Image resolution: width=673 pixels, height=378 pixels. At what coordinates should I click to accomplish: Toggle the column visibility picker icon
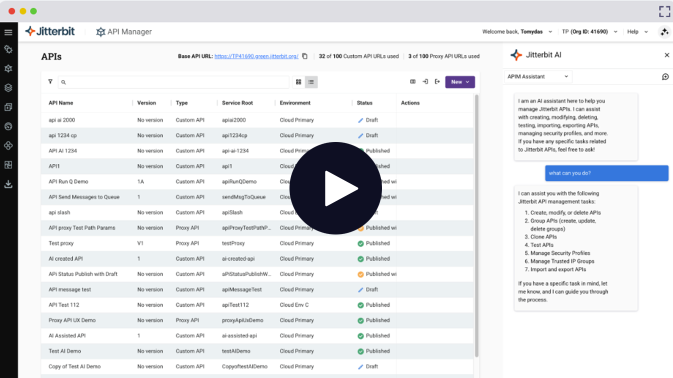tap(413, 82)
